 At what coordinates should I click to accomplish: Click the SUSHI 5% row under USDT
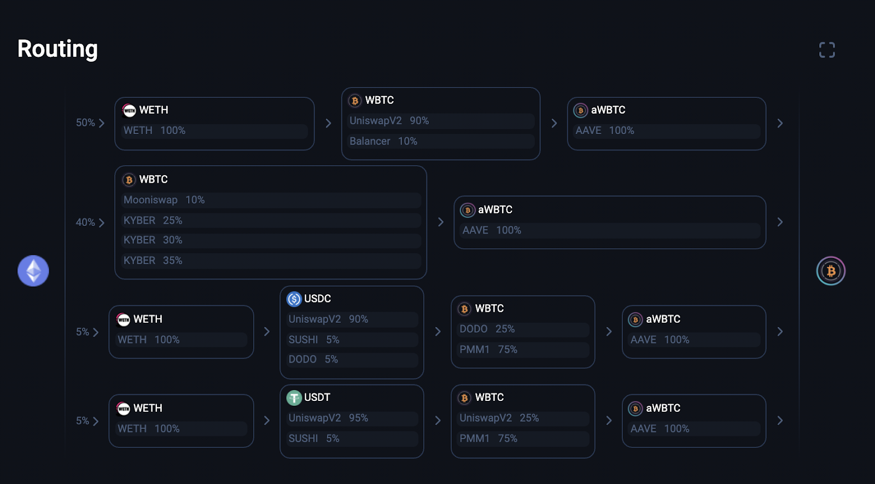[x=352, y=439]
